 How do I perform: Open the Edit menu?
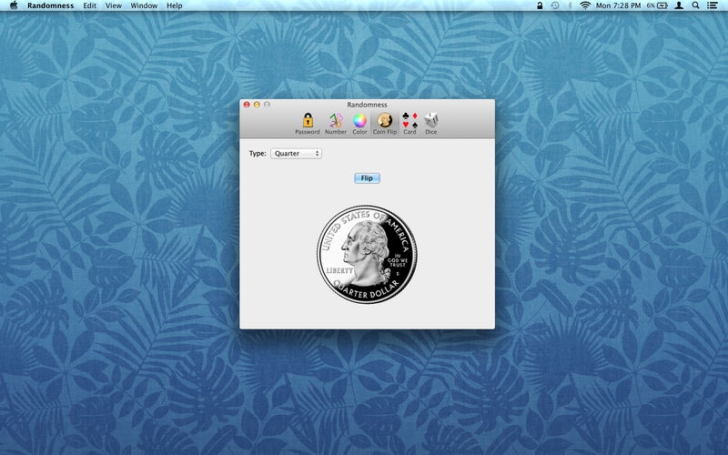(x=89, y=5)
